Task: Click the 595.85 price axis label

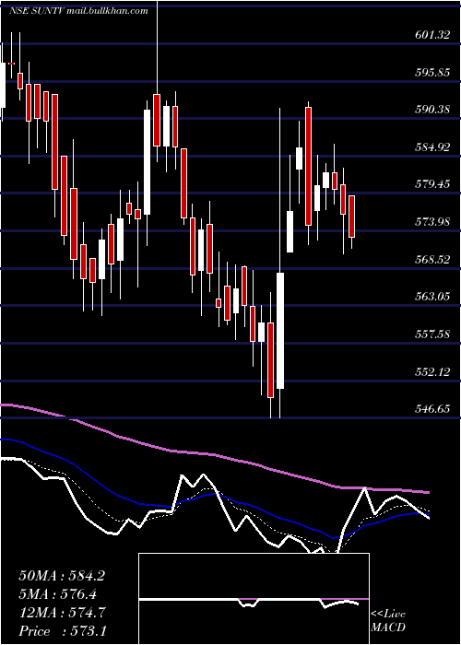Action: 431,73
